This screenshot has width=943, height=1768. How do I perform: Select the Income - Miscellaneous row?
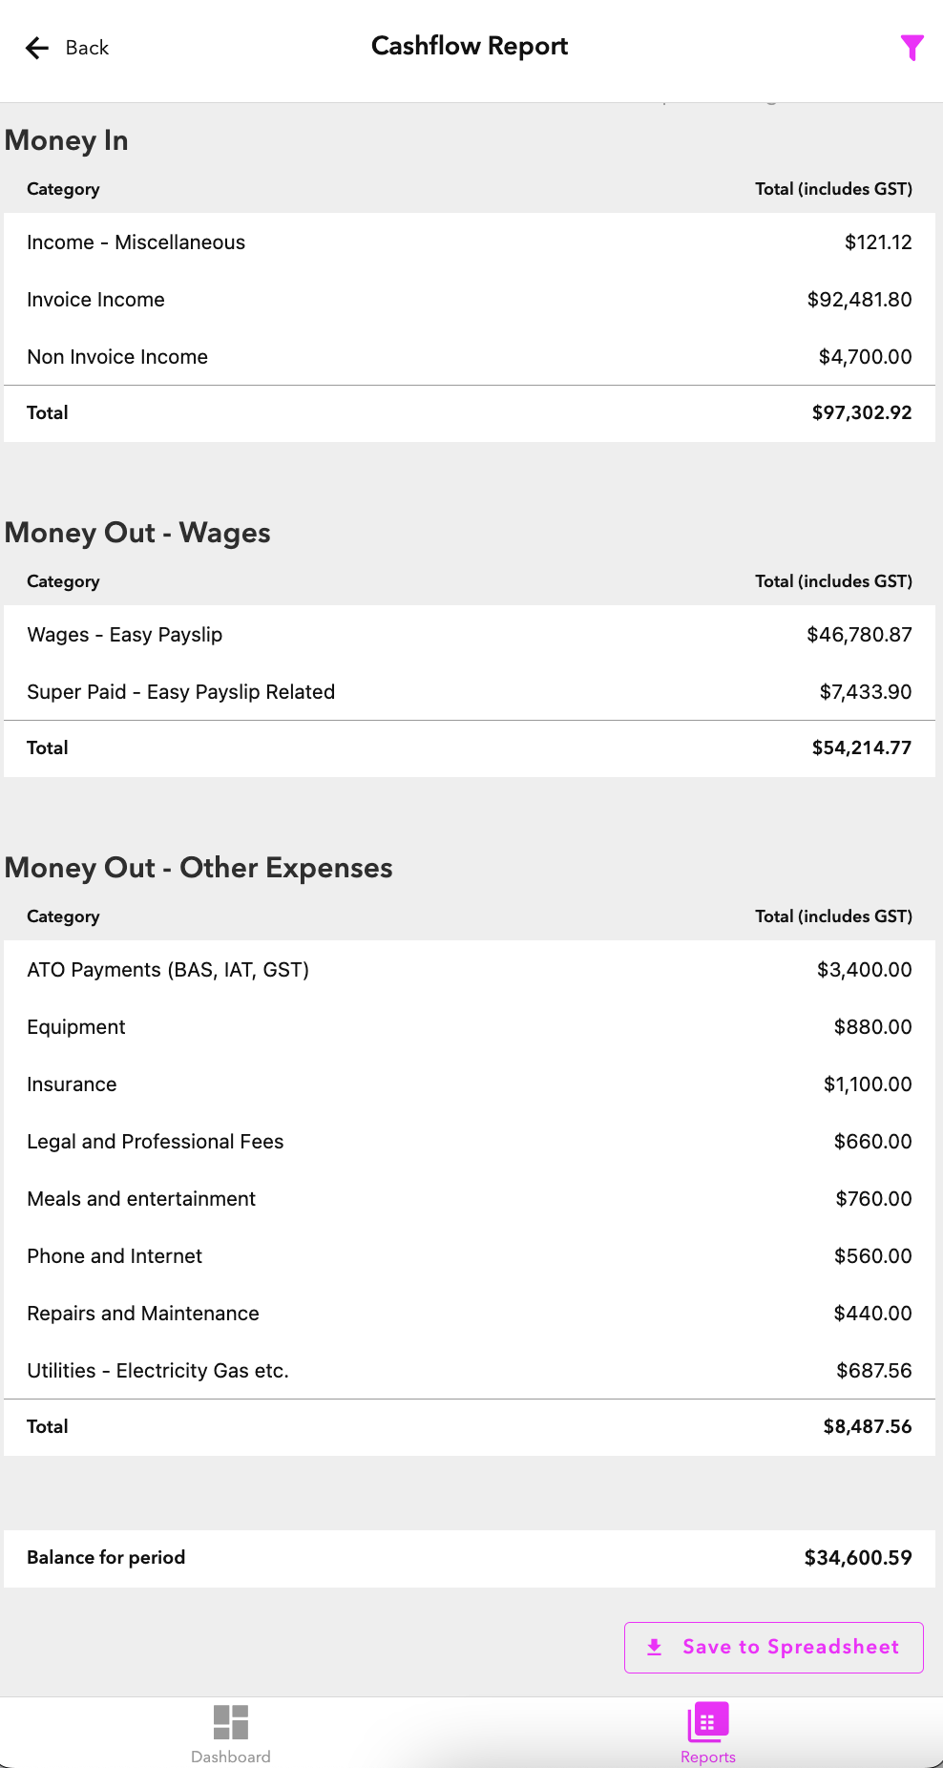tap(470, 242)
